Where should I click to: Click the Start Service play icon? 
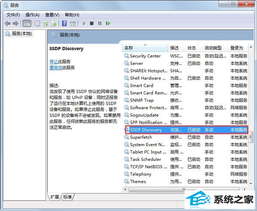coord(84,24)
